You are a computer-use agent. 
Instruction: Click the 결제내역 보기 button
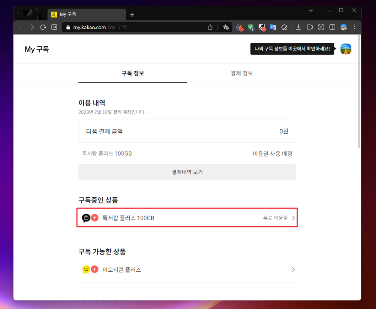187,172
